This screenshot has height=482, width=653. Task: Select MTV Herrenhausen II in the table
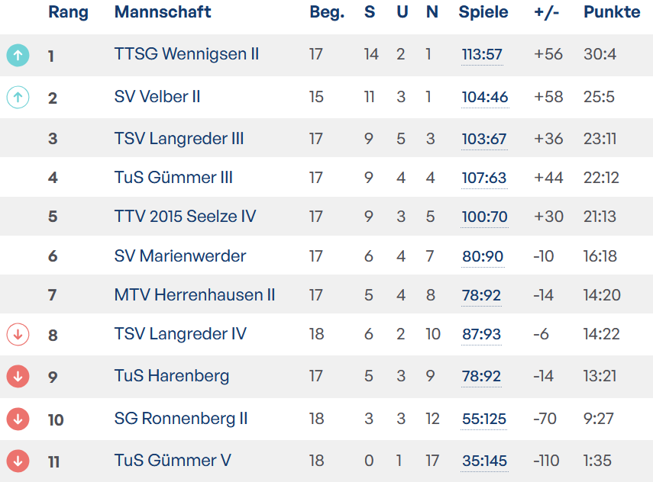click(x=194, y=295)
